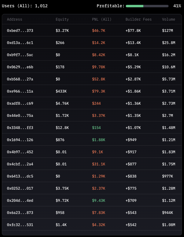Sort table by the Address column header
Viewport: 184px width, 237px height.
pyautogui.click(x=15, y=19)
